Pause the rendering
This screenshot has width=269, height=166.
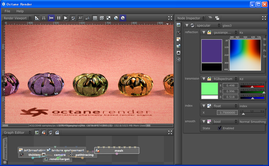coord(59,18)
